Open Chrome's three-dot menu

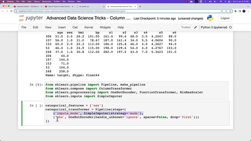pyautogui.click(x=248, y=11)
